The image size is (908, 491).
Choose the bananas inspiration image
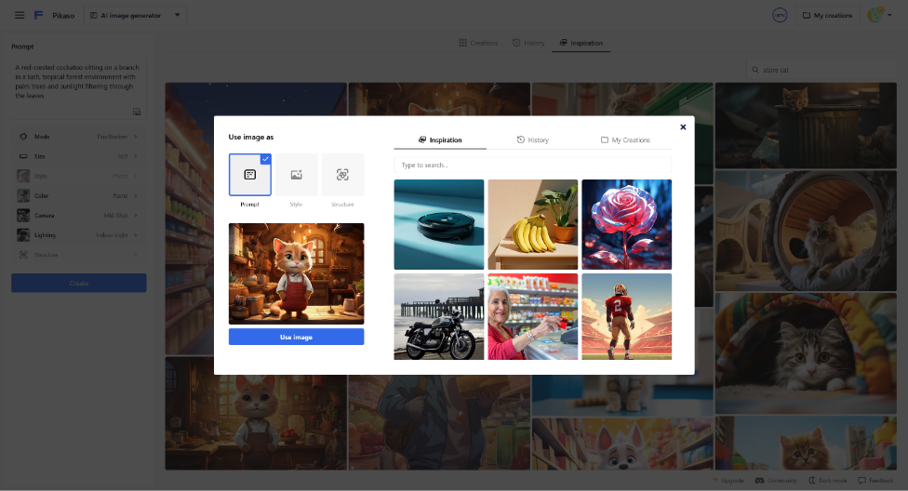[532, 224]
